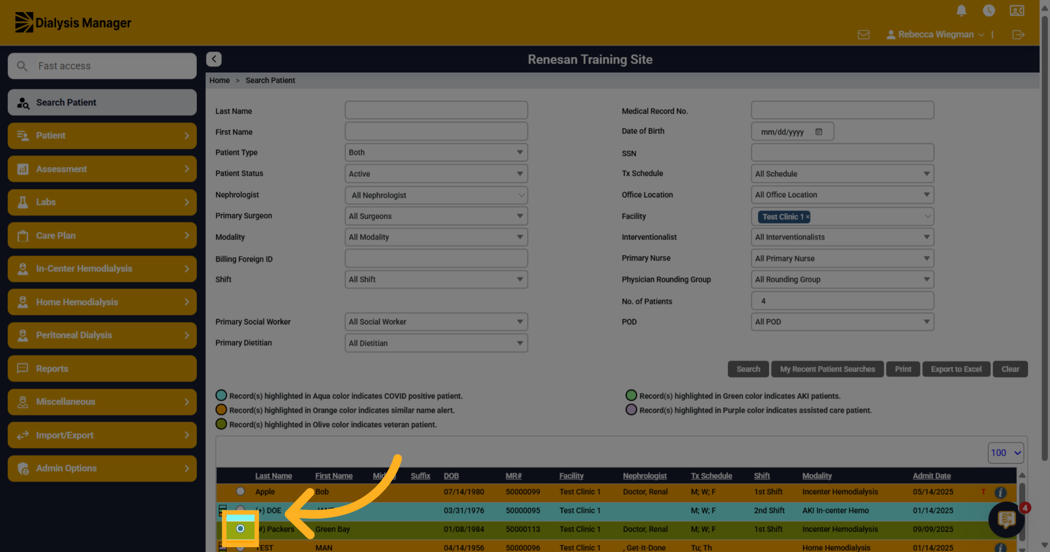Screen dimensions: 1050x552
Task: Click the Dialysis Manager logo
Action: (73, 22)
